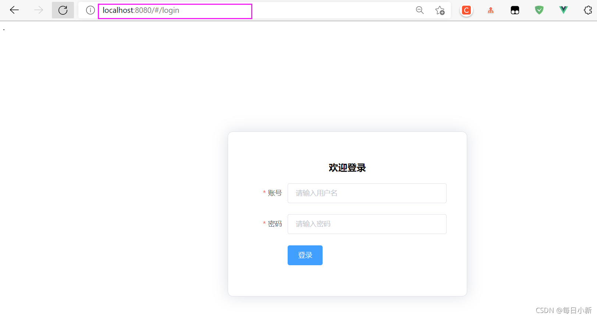Focus the 请输入密码 password input

coord(367,224)
